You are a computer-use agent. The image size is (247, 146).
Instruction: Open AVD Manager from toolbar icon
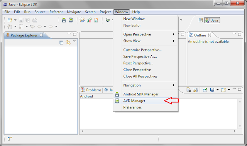click(x=71, y=20)
